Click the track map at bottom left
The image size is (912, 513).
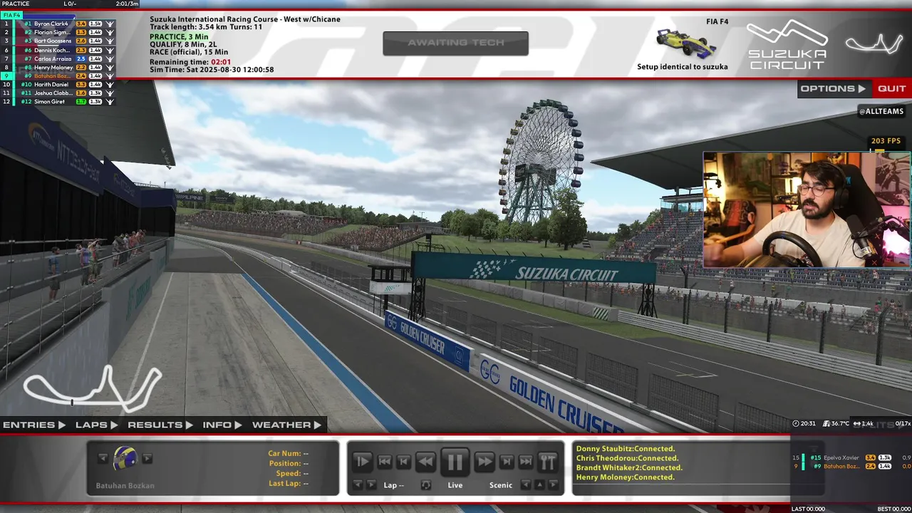93,388
